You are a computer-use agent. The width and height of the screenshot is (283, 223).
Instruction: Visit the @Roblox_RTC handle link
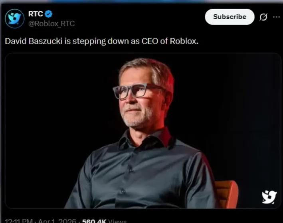51,24
